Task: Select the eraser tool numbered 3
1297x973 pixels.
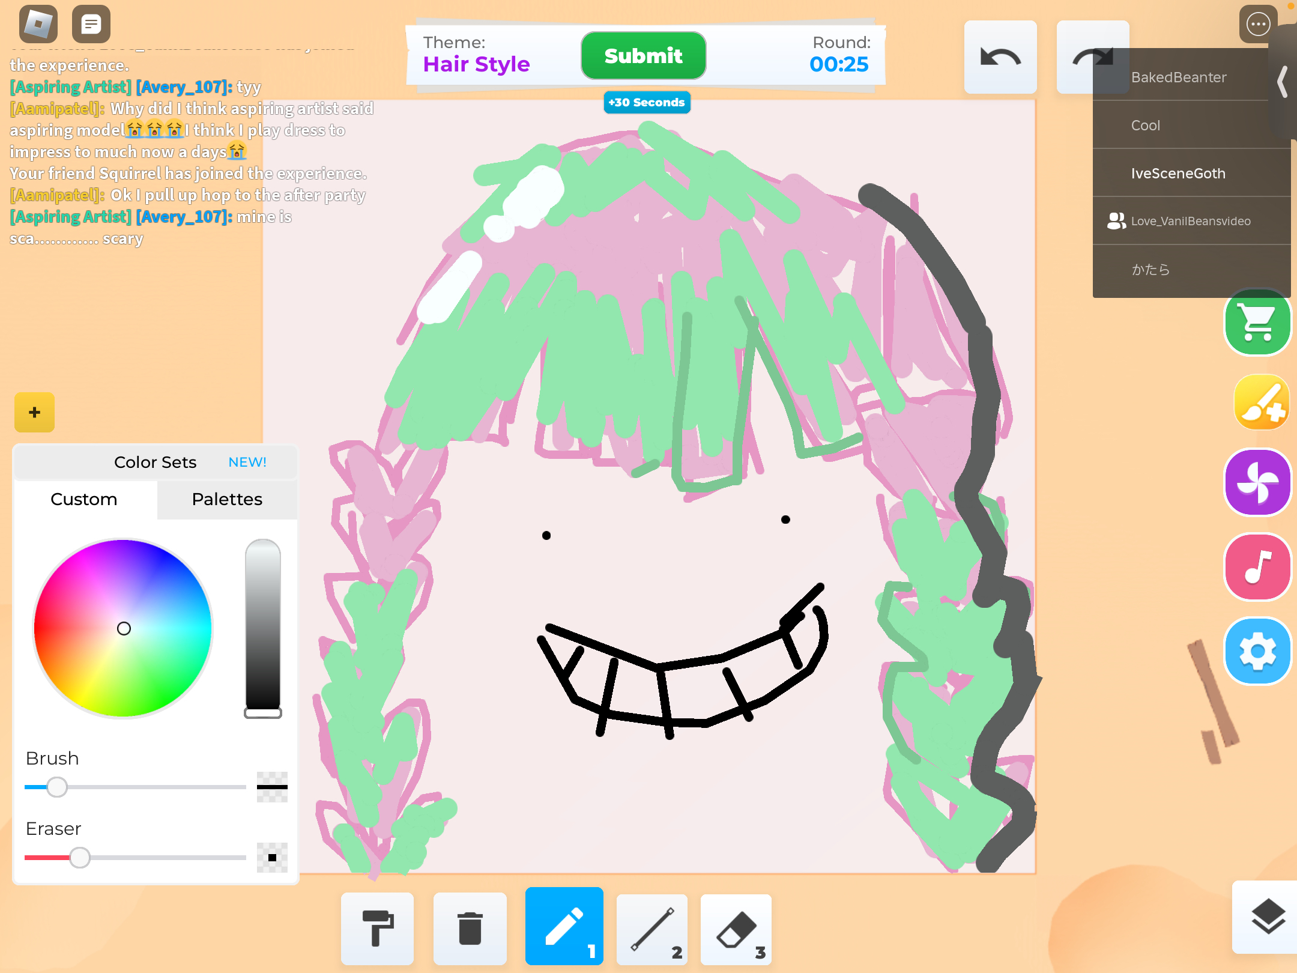Action: tap(736, 929)
